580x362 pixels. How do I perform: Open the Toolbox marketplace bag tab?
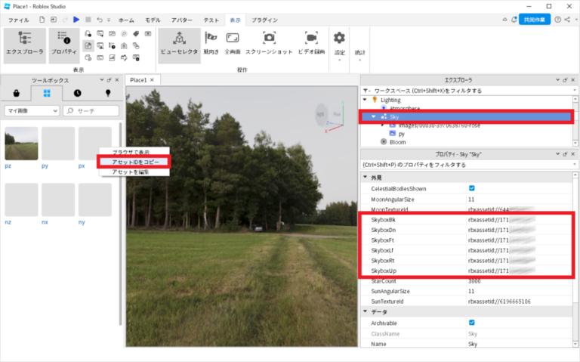pos(17,93)
